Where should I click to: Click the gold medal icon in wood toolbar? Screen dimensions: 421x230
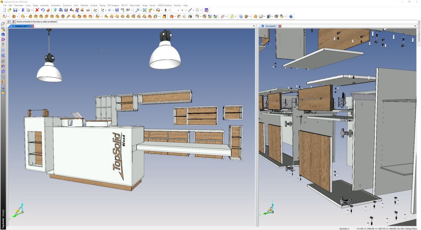pyautogui.click(x=164, y=16)
